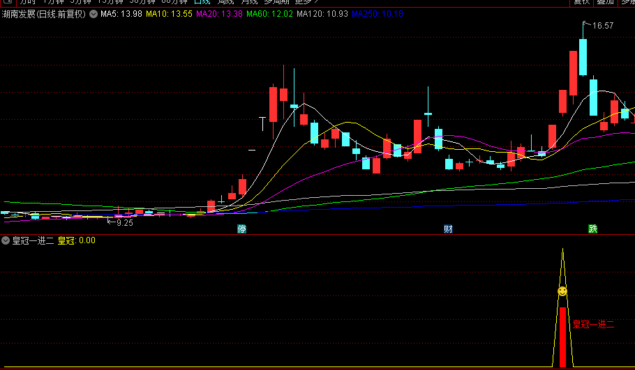The image size is (635, 370).
Task: Select the 湖南发展(日线.前复权) chart title
Action: 44,14
